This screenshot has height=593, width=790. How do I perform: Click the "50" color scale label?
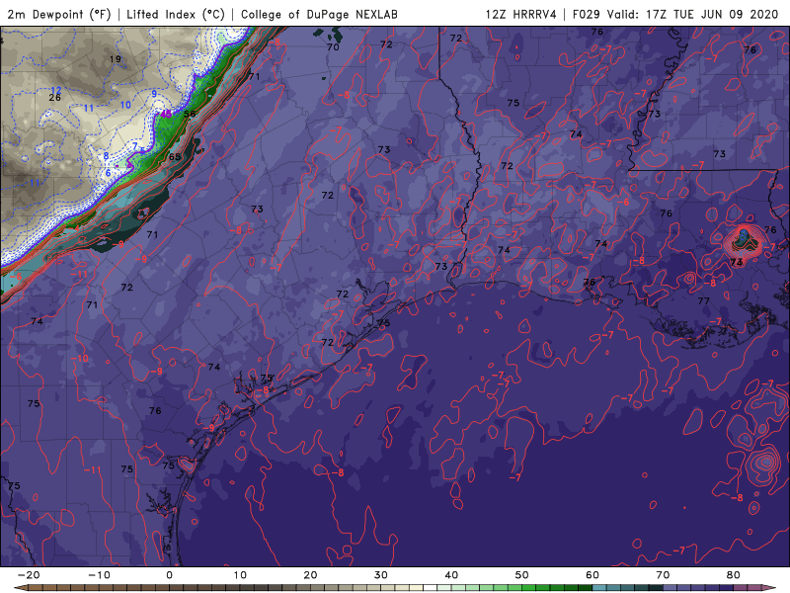[522, 575]
